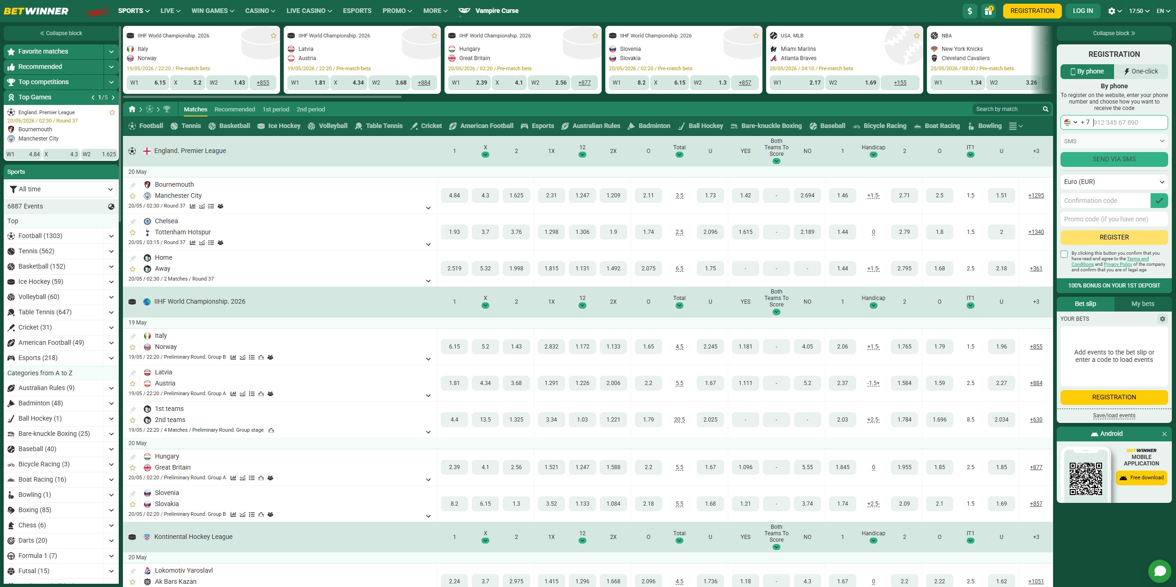Favorite the Hungary vs Great Britain row

tap(133, 468)
